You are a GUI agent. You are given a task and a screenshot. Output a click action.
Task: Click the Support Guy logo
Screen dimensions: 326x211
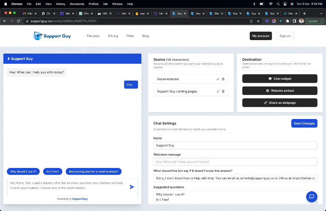tap(52, 36)
